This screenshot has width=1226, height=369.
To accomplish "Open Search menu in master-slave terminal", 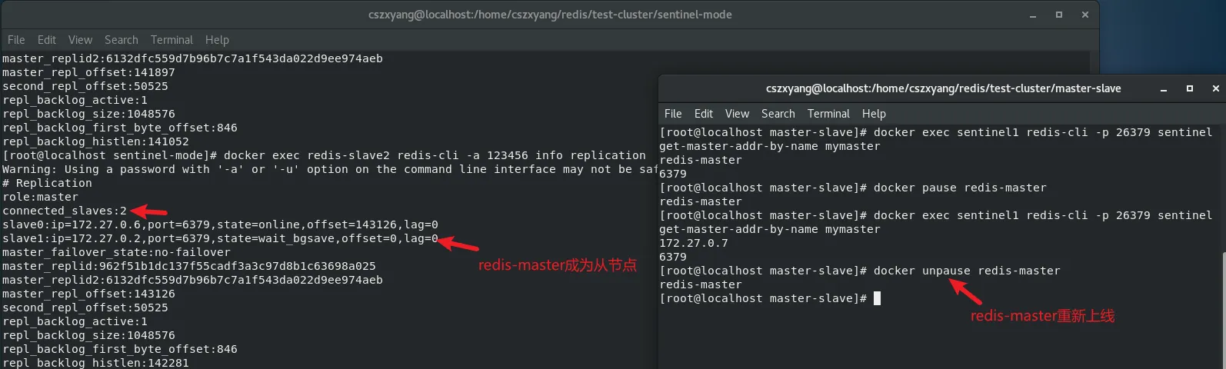I will point(778,114).
